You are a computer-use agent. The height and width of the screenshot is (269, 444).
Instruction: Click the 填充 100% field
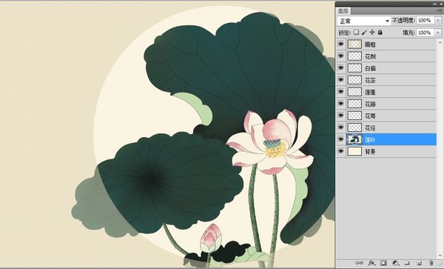(x=425, y=33)
